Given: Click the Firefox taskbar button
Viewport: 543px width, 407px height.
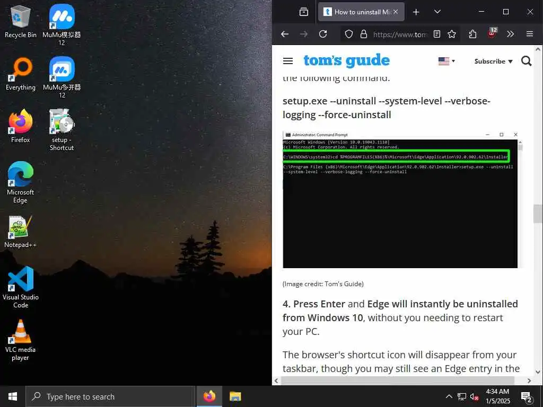Looking at the screenshot, I should [209, 396].
